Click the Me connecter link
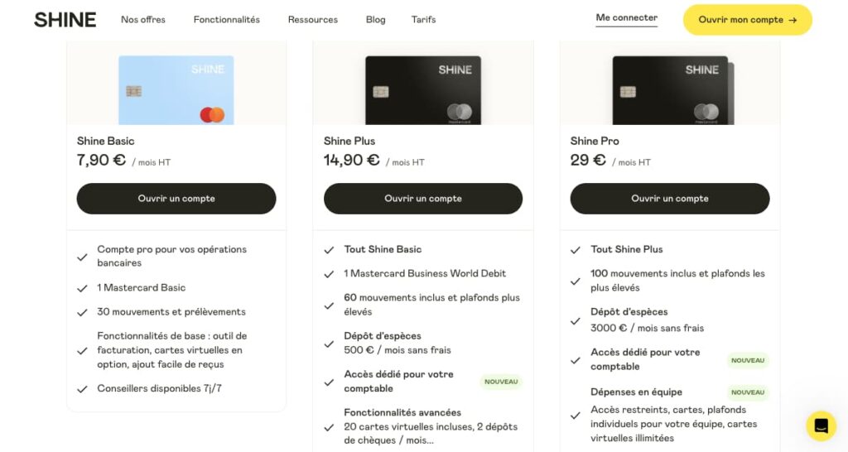 click(626, 18)
